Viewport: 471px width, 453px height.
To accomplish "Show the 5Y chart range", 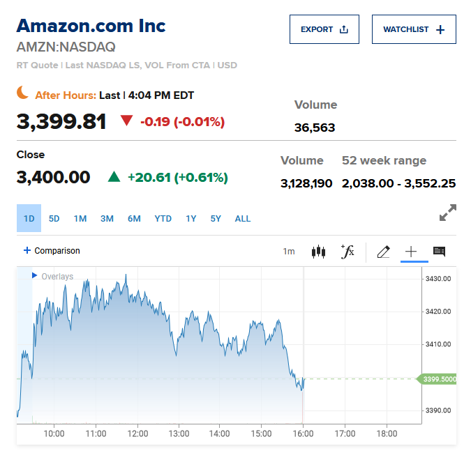I will coord(216,219).
